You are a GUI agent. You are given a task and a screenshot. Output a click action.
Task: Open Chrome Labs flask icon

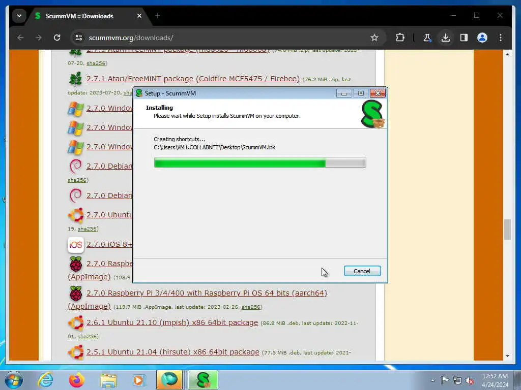tap(427, 38)
